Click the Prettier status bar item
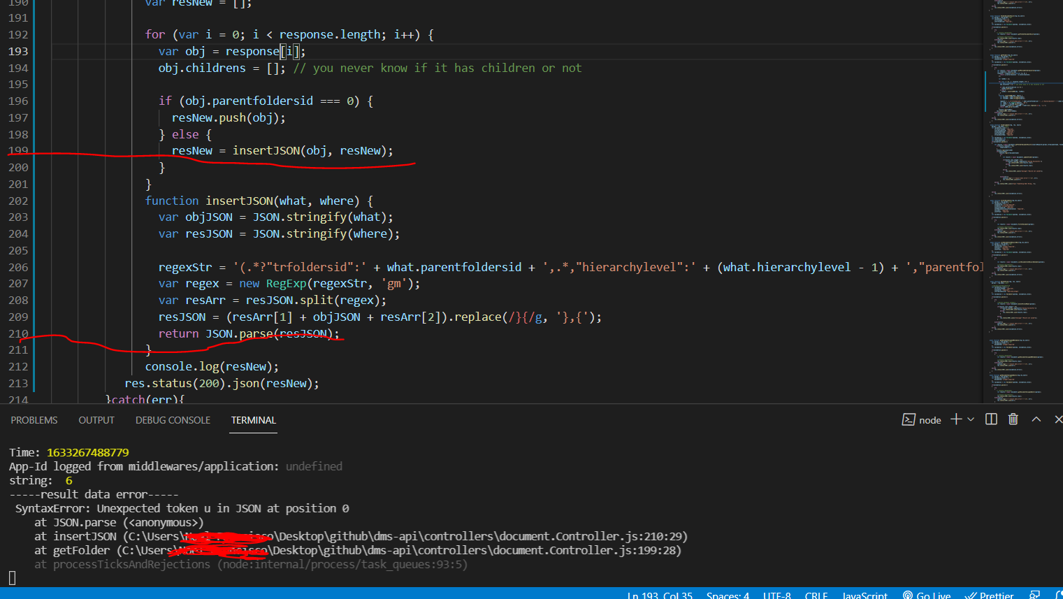This screenshot has width=1063, height=599. coord(990,595)
